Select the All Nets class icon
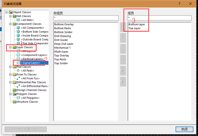The image size is (198, 136). [18, 20]
